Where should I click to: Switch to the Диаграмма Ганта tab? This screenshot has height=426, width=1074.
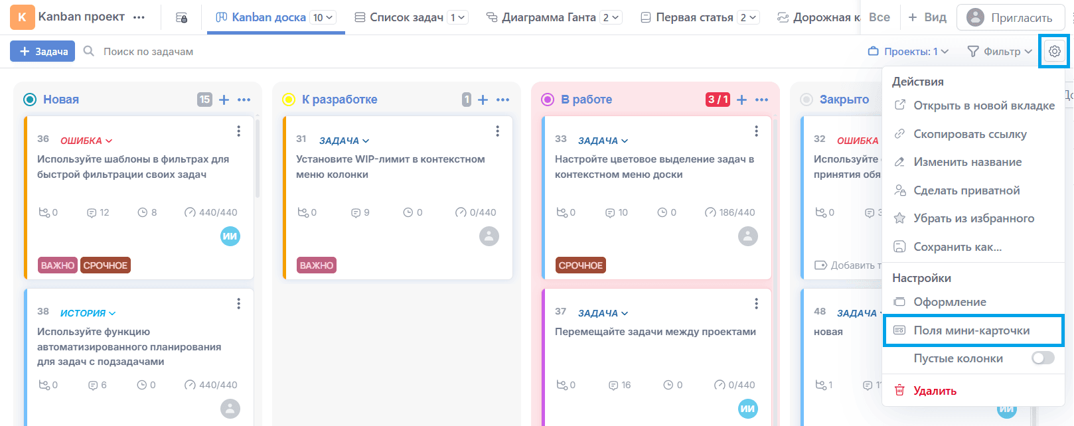[x=548, y=17]
